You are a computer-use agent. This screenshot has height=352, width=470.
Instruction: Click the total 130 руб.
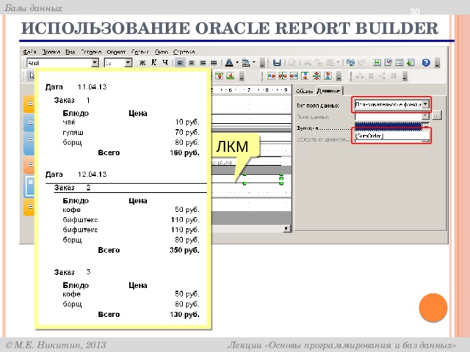(184, 315)
